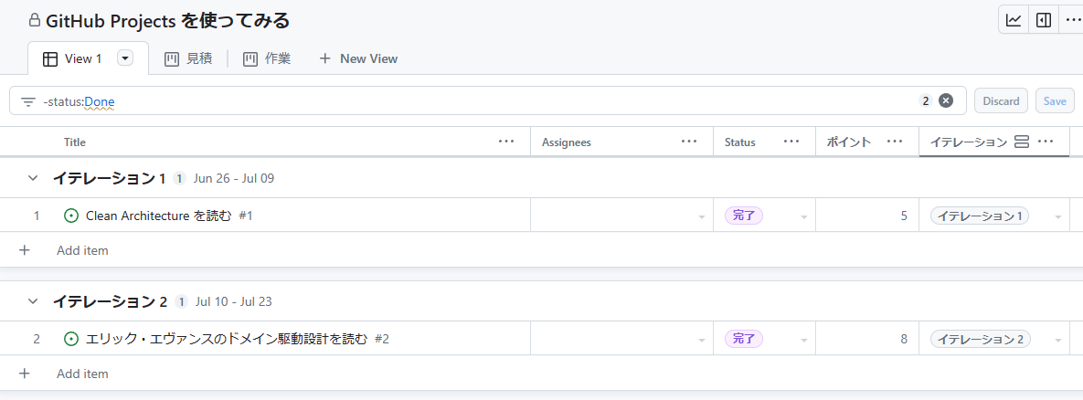
Task: Open iteration dropdown for the イテレーション 2 row
Action: tap(1058, 340)
